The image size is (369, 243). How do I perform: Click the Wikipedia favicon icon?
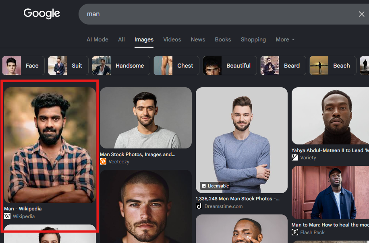7,216
